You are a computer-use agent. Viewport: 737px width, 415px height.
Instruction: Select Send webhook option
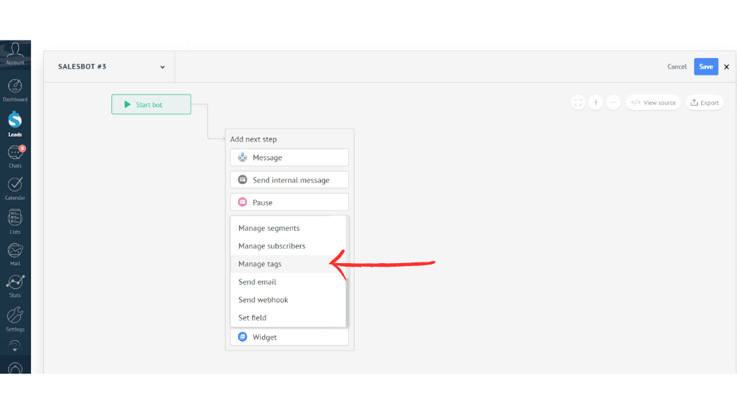[x=288, y=300]
